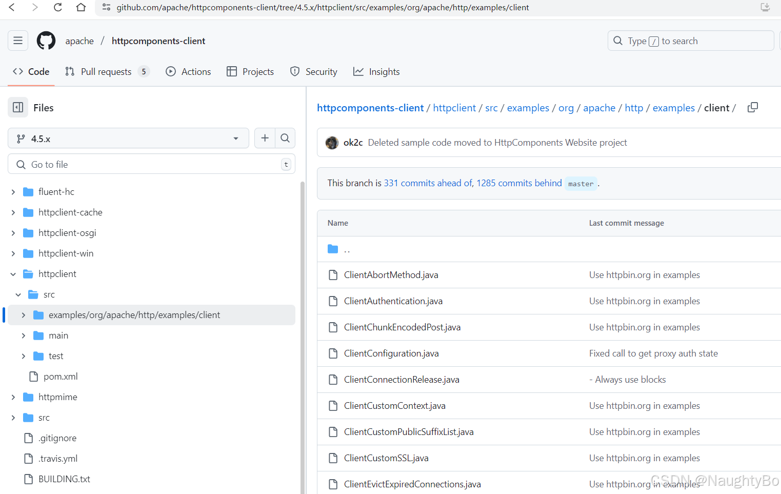This screenshot has width=781, height=494.
Task: Open the httpcomponents-client repository header link
Action: point(158,41)
